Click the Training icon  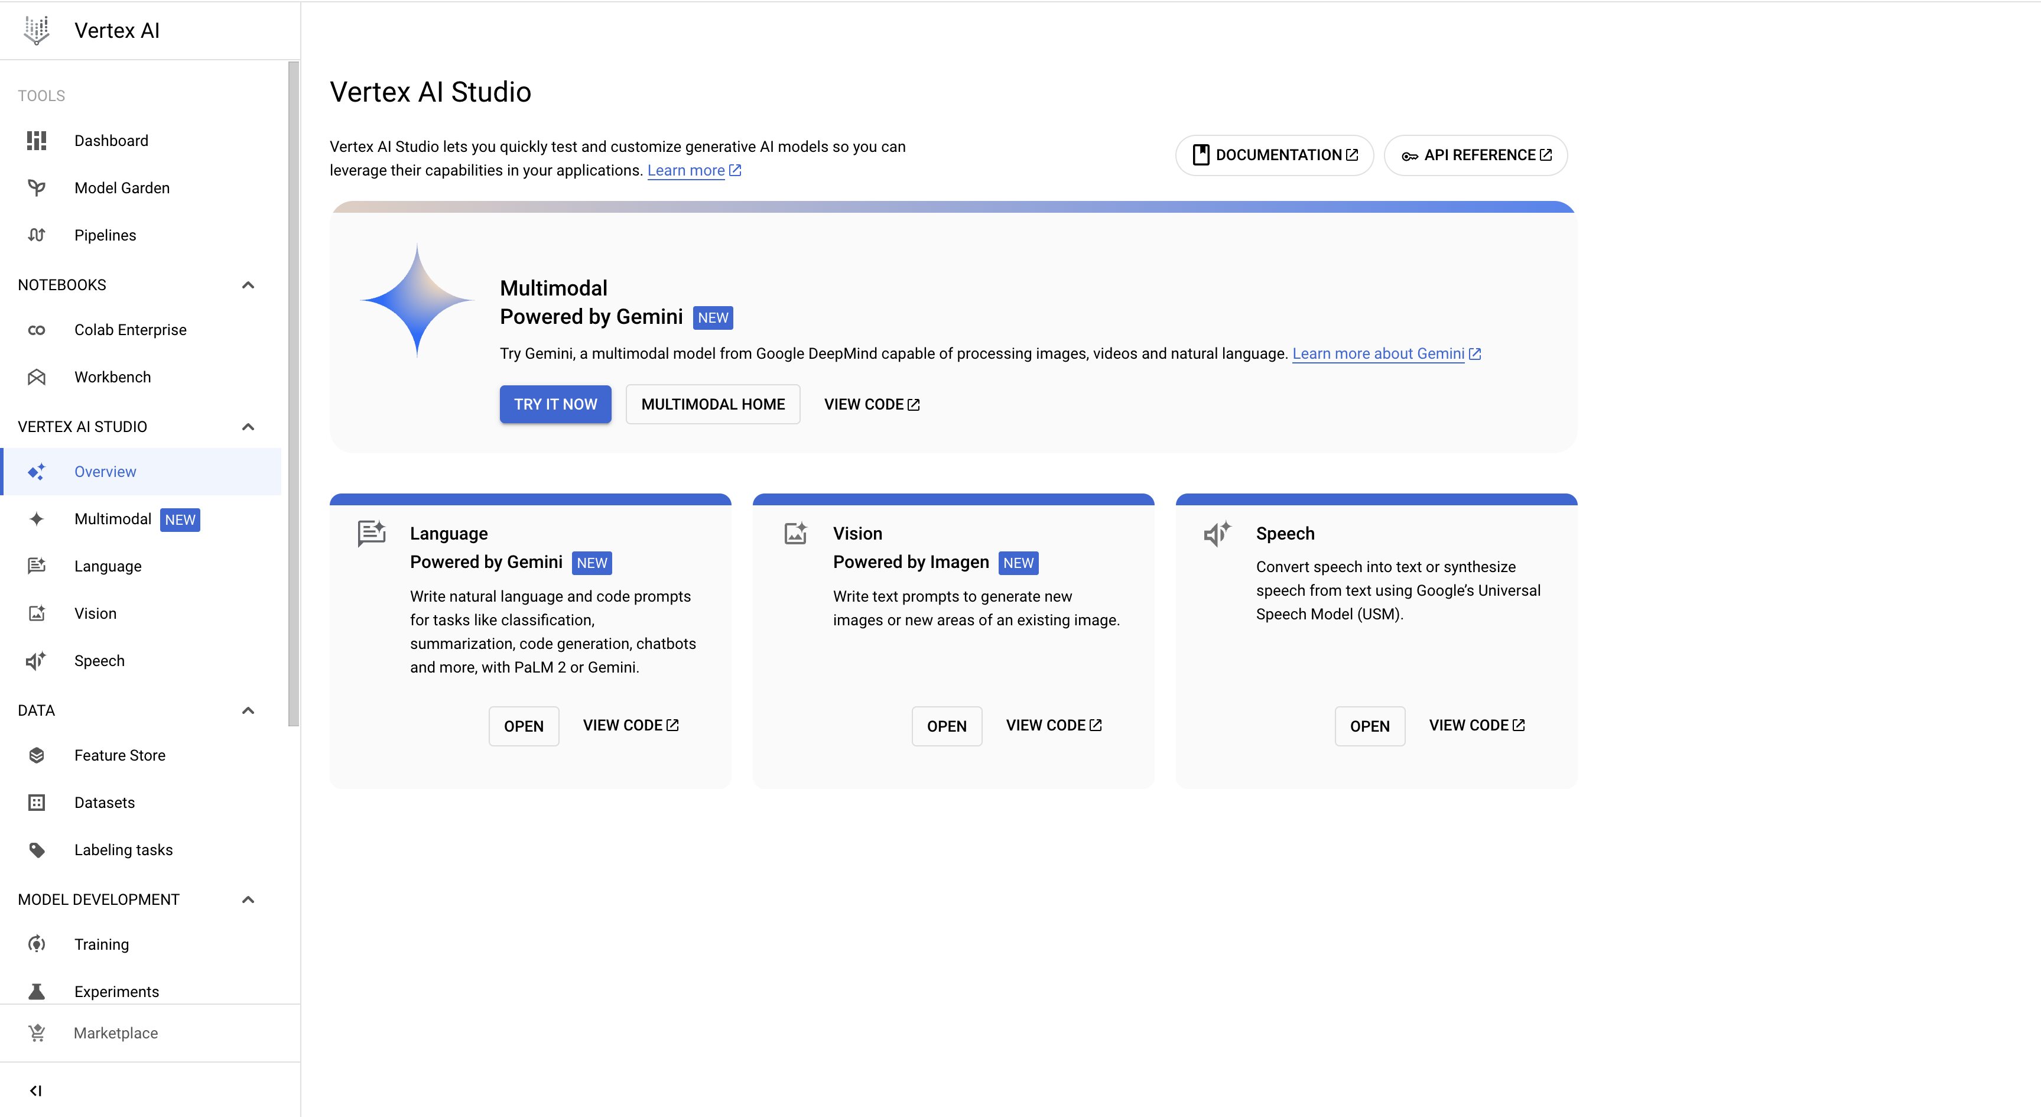37,943
